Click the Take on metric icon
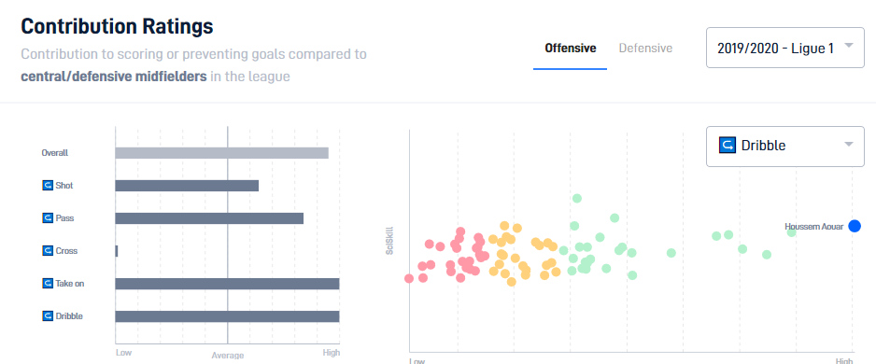The image size is (876, 364). [x=48, y=283]
